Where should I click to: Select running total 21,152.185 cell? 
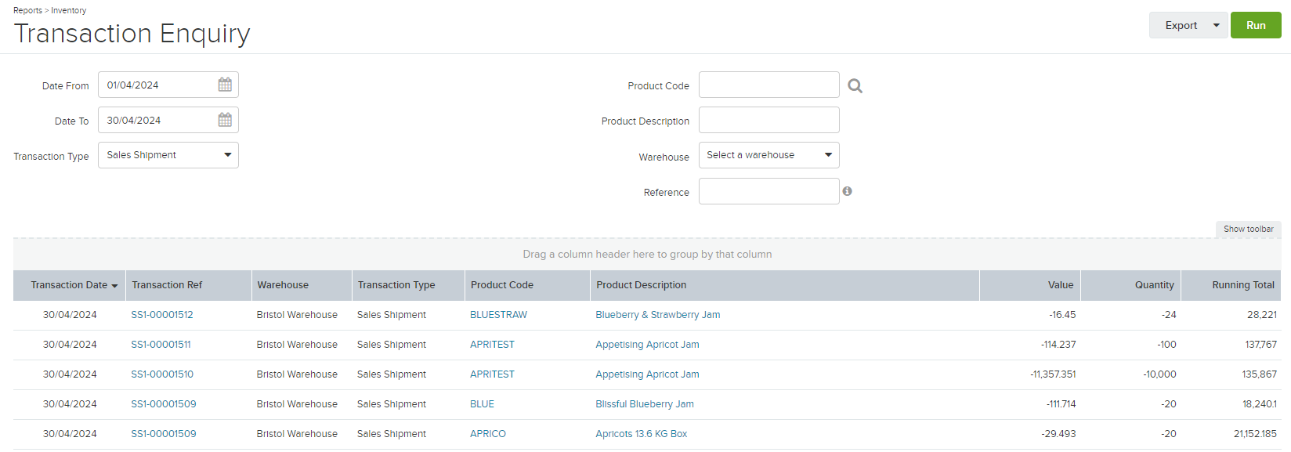pos(1255,434)
